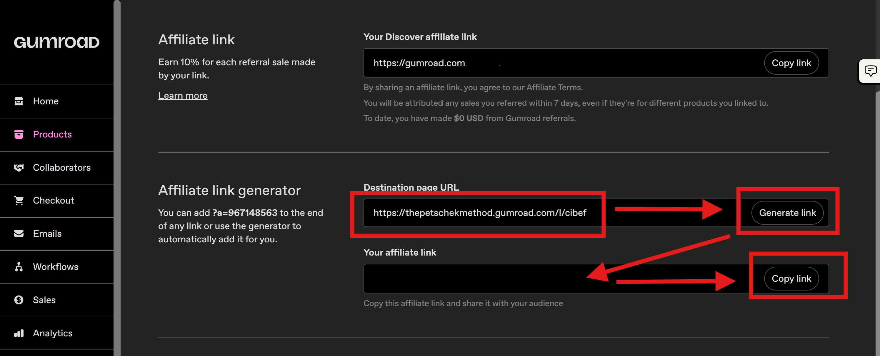
Task: Click the Your Discover affiliate link field
Action: click(560, 63)
